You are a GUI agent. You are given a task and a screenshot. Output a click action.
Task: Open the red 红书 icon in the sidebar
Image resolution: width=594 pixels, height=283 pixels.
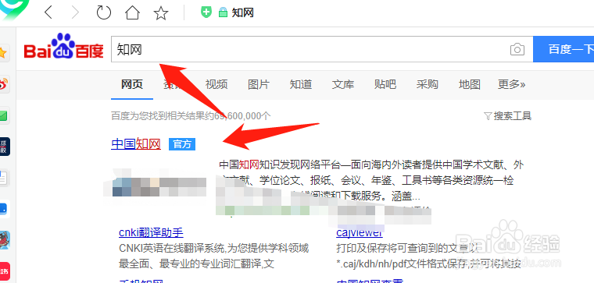pos(4,271)
